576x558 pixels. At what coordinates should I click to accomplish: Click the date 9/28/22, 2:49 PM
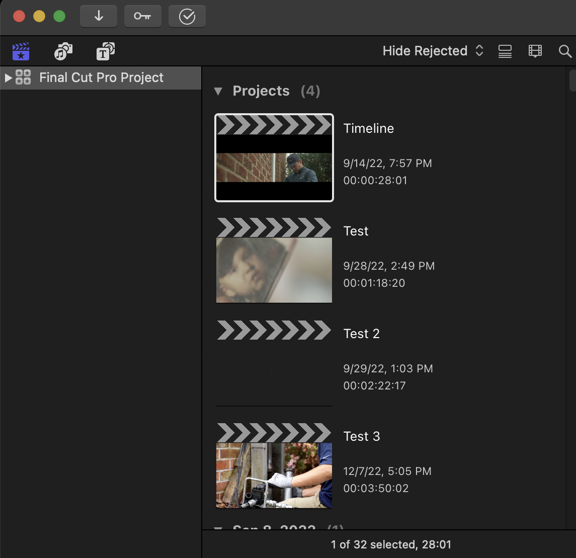[389, 266]
